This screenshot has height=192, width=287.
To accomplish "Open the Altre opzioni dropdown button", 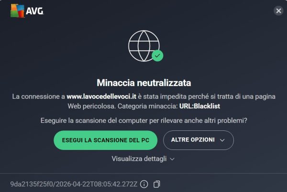I will click(x=199, y=140).
